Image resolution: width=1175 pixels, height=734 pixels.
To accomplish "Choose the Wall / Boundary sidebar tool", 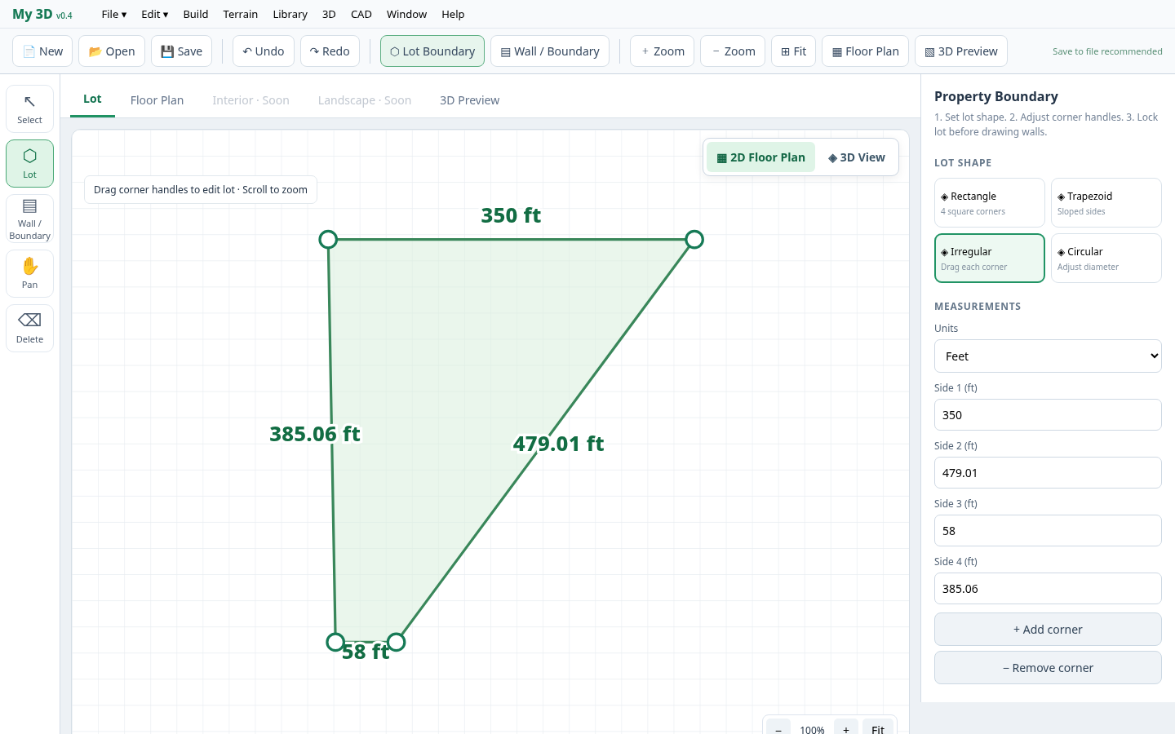I will [29, 218].
